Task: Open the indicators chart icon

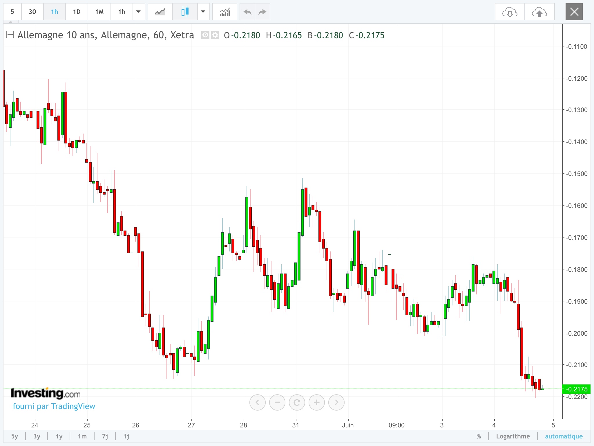Action: coord(225,12)
